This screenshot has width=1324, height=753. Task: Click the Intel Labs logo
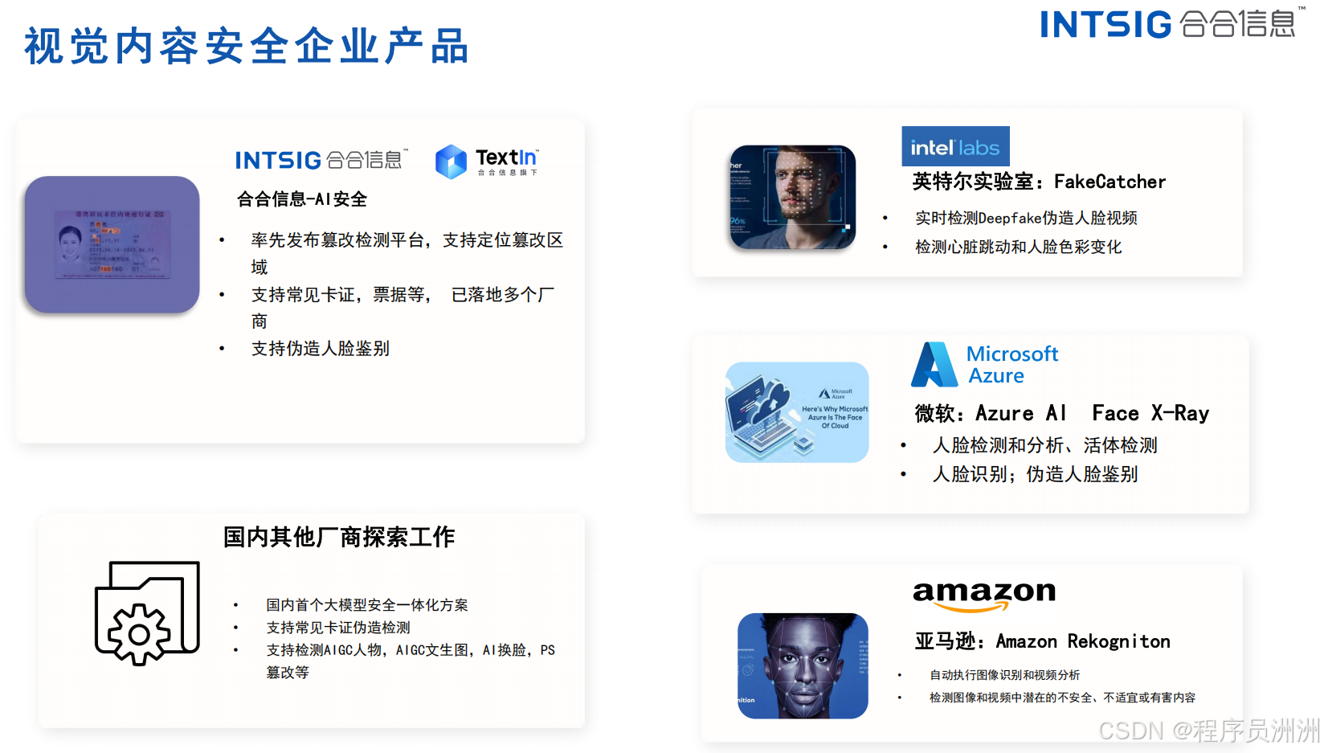(955, 146)
